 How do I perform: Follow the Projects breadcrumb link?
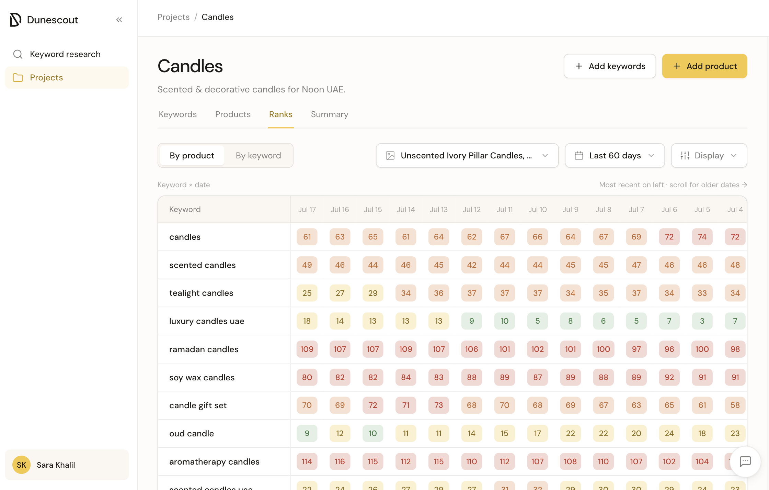click(174, 17)
